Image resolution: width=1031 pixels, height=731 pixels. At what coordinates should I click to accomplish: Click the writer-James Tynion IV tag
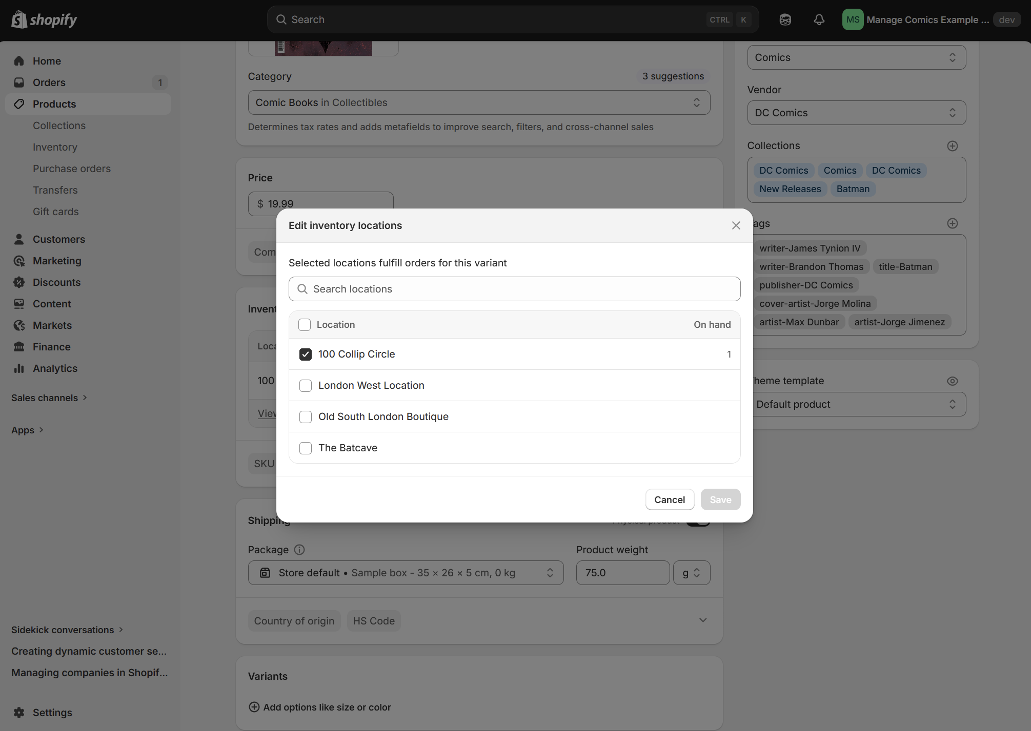810,248
